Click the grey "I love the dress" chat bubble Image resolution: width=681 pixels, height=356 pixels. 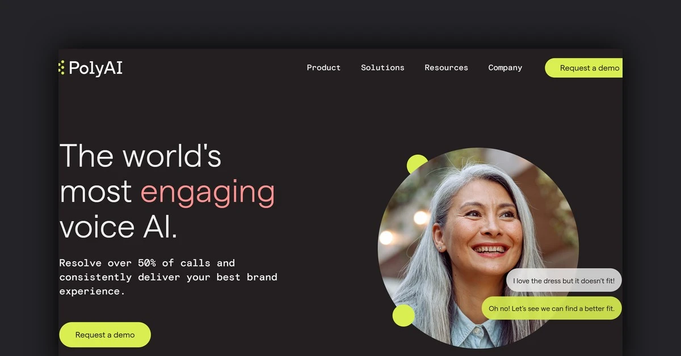click(564, 280)
